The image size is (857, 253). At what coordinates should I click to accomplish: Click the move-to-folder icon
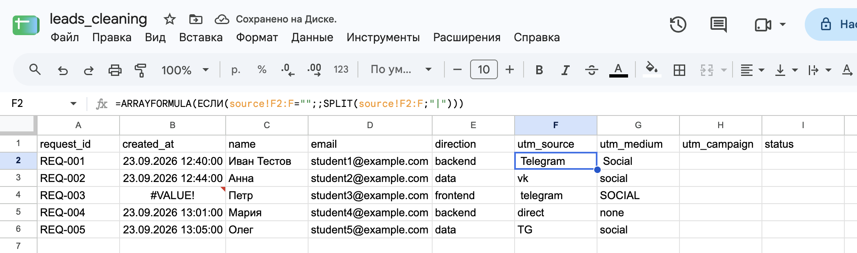pos(196,19)
